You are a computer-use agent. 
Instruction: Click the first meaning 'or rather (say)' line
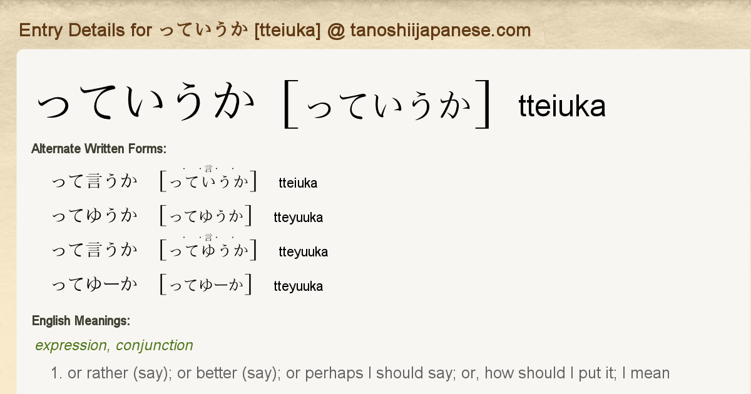click(360, 373)
